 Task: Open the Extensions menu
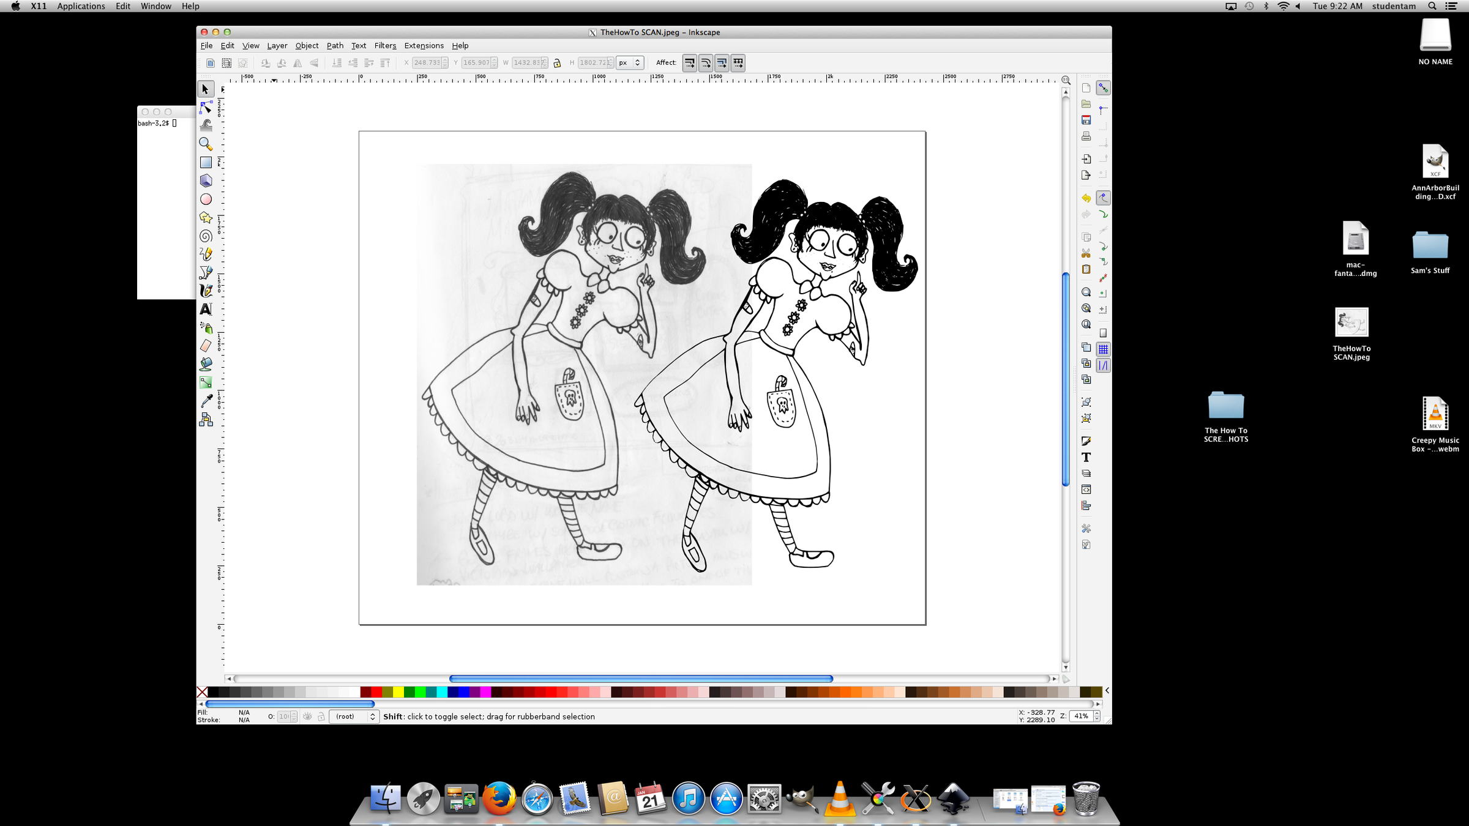tap(424, 45)
